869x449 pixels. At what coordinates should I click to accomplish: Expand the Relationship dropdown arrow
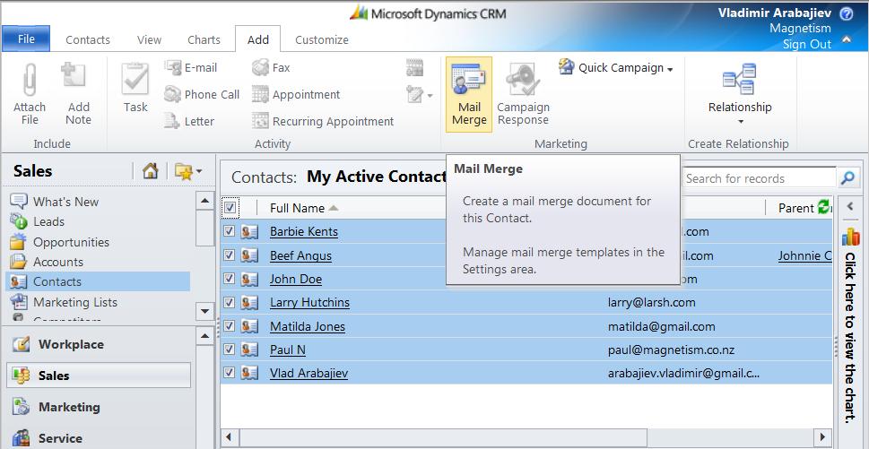[x=740, y=122]
